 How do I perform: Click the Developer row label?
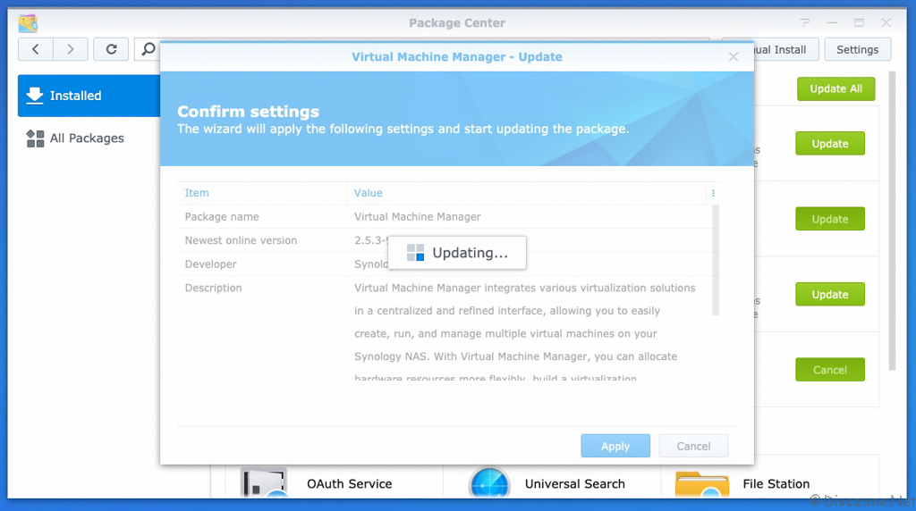(211, 264)
